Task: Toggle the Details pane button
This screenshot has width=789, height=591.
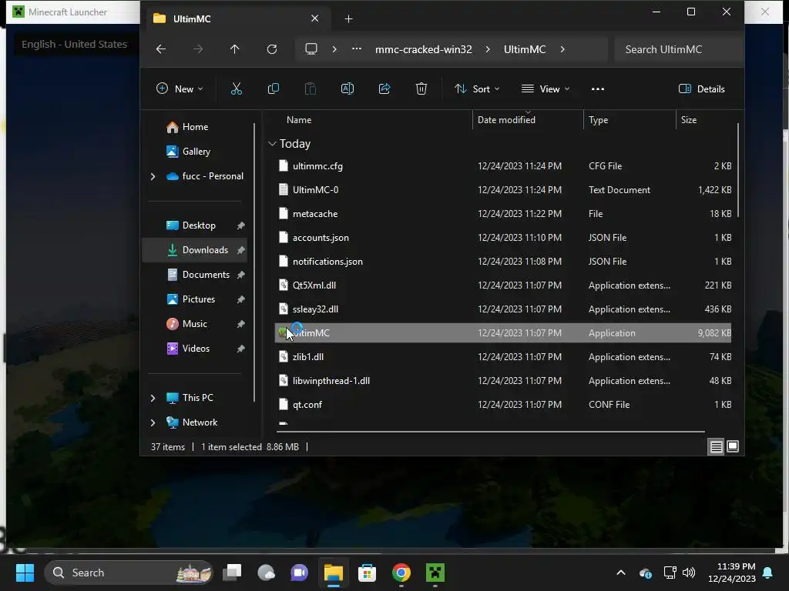Action: tap(701, 89)
